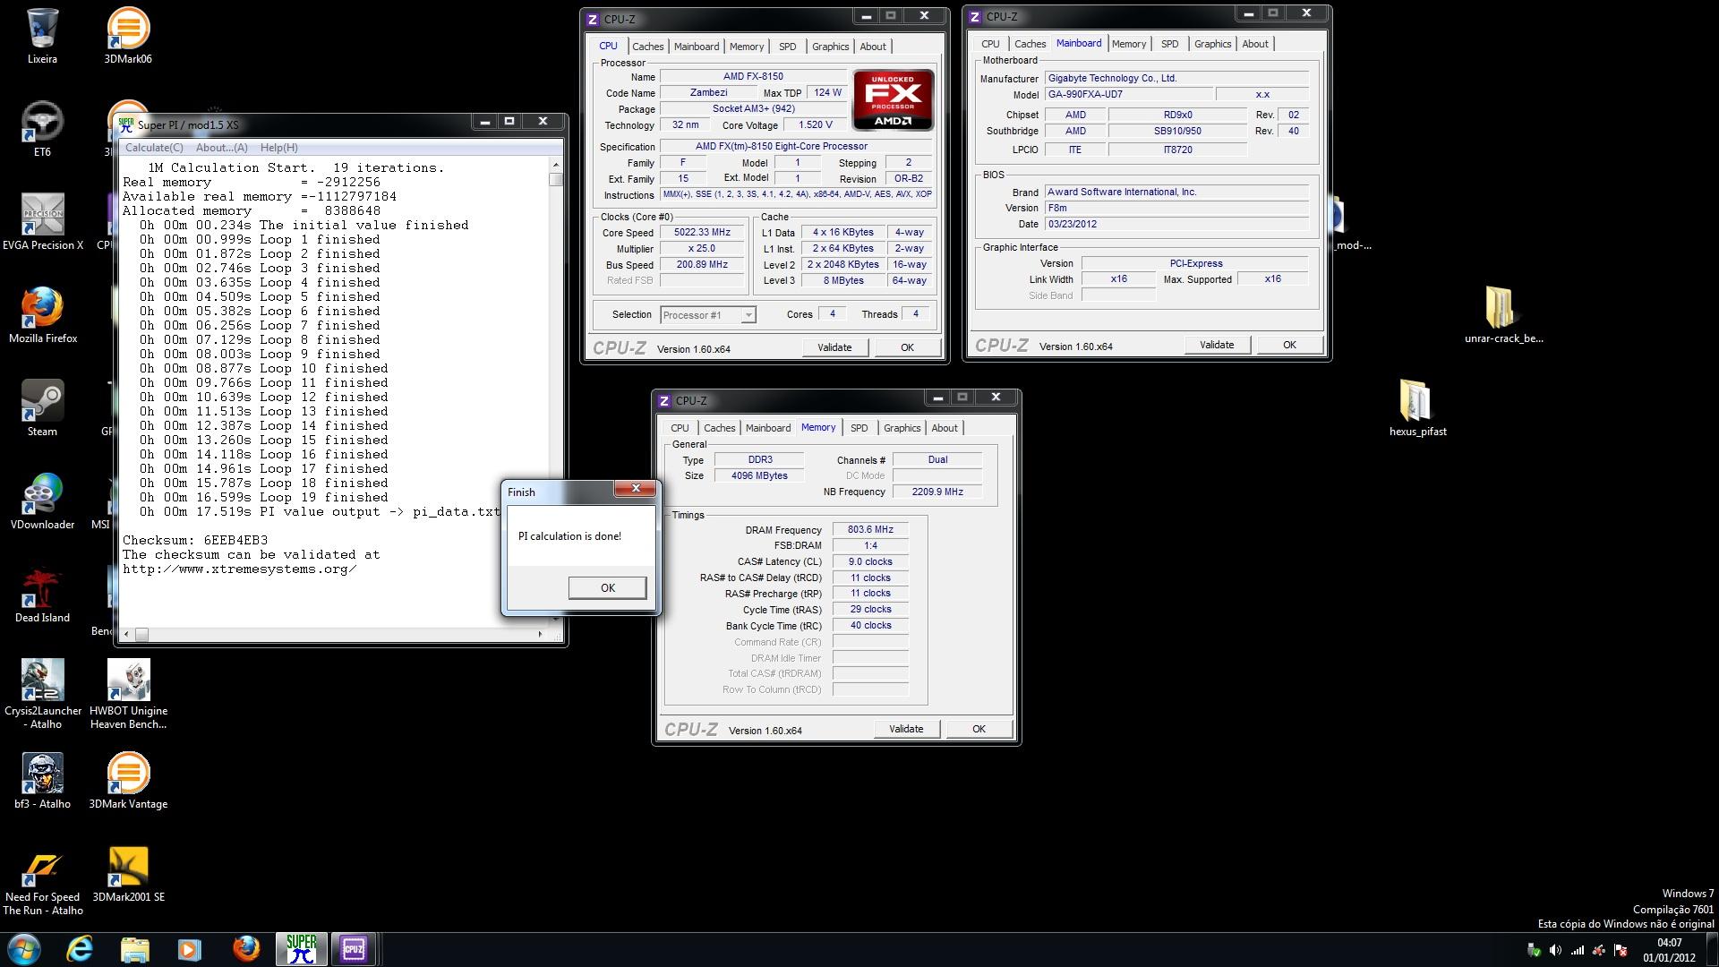The width and height of the screenshot is (1719, 967).
Task: Click Validate in Mainboard CPU-Z window
Action: pyautogui.click(x=1217, y=346)
